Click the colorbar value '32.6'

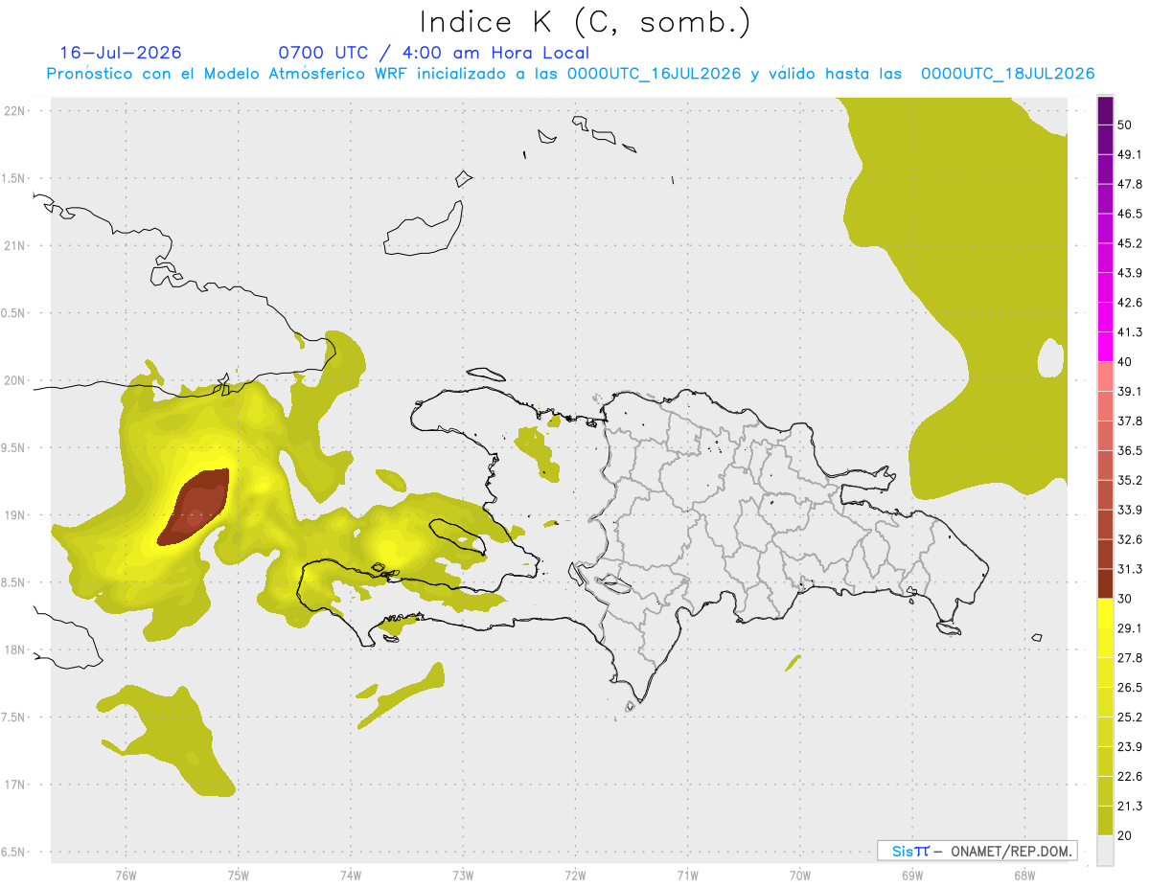1130,539
